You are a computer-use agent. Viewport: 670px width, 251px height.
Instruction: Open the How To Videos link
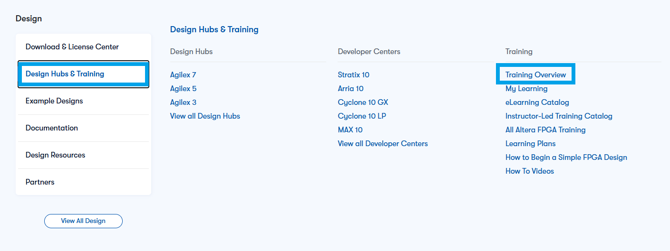coord(529,171)
